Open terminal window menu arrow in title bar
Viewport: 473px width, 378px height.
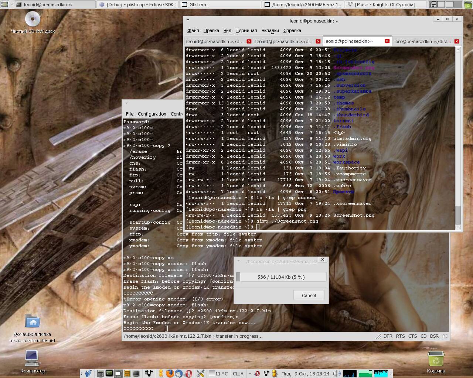(x=188, y=20)
